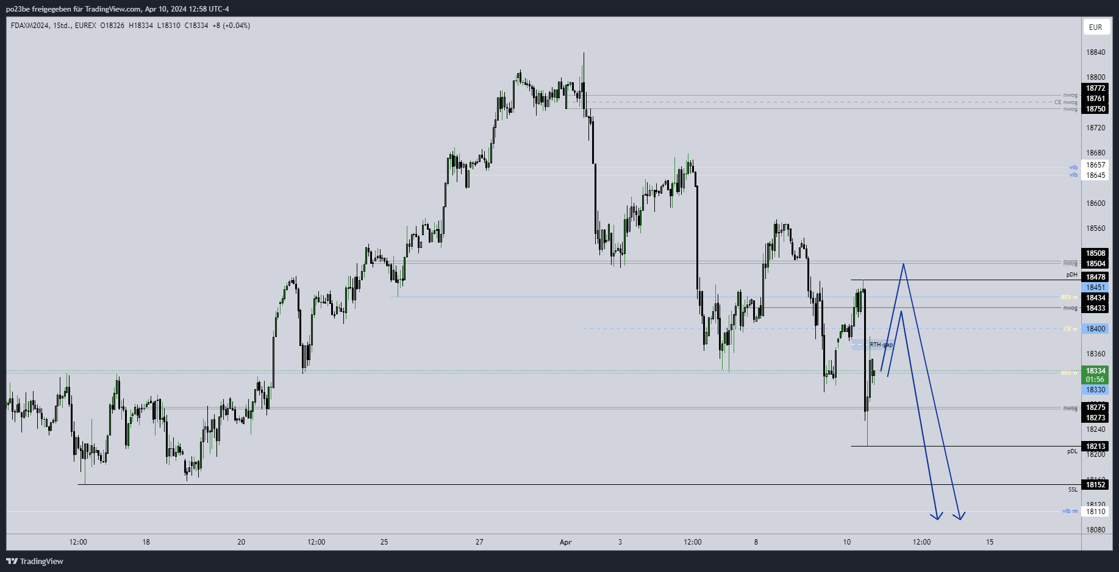
Task: Click the white 18657 vib price tag
Action: [1095, 165]
